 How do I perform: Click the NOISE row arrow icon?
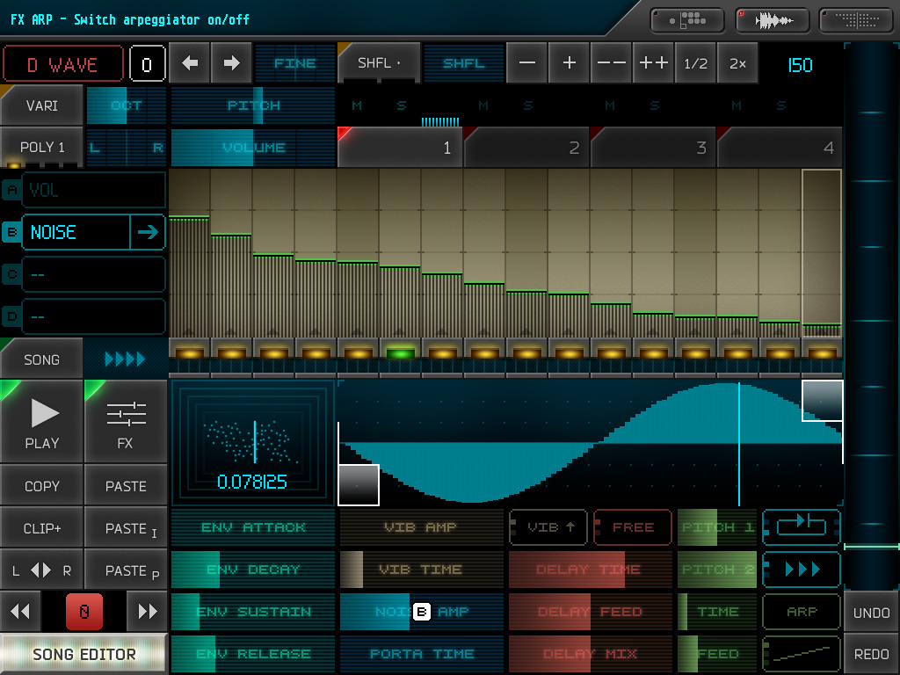tap(148, 232)
